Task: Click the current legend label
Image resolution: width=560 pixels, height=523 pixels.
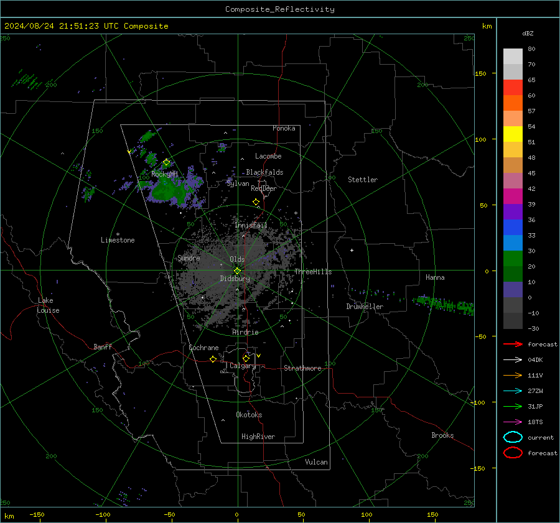Action: (541, 438)
